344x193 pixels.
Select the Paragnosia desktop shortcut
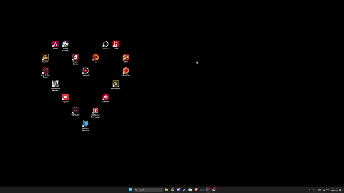85,72
